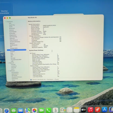Open Notes from the Dock
113x113 pixels.
point(76,110)
